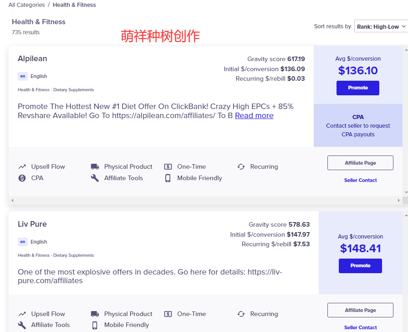Click Liv Pure Recurring $/rebill $7.53
The width and height of the screenshot is (408, 332).
275,244
